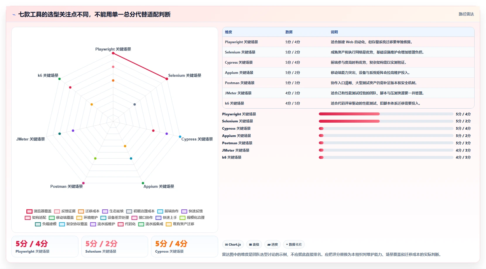The width and height of the screenshot is (486, 269).
Task: Select the Appium 关键场景 table row name
Action: 239,73
